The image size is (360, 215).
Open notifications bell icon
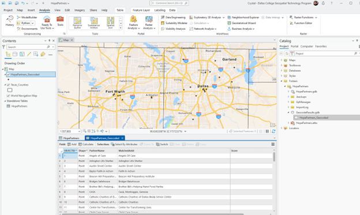pos(323,3)
